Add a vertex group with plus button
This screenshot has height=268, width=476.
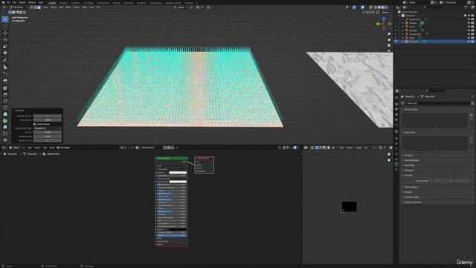pos(471,115)
